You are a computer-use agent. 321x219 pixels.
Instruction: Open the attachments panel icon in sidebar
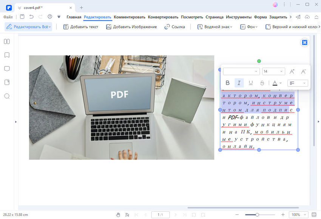(x=7, y=82)
